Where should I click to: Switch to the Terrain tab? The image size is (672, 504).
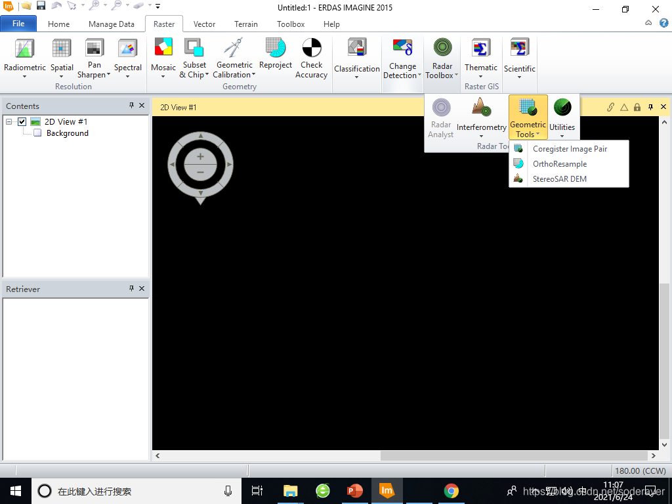point(246,24)
